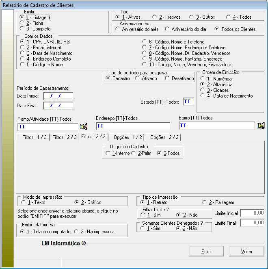Choose 'Aniversário do mês' option

[118, 29]
